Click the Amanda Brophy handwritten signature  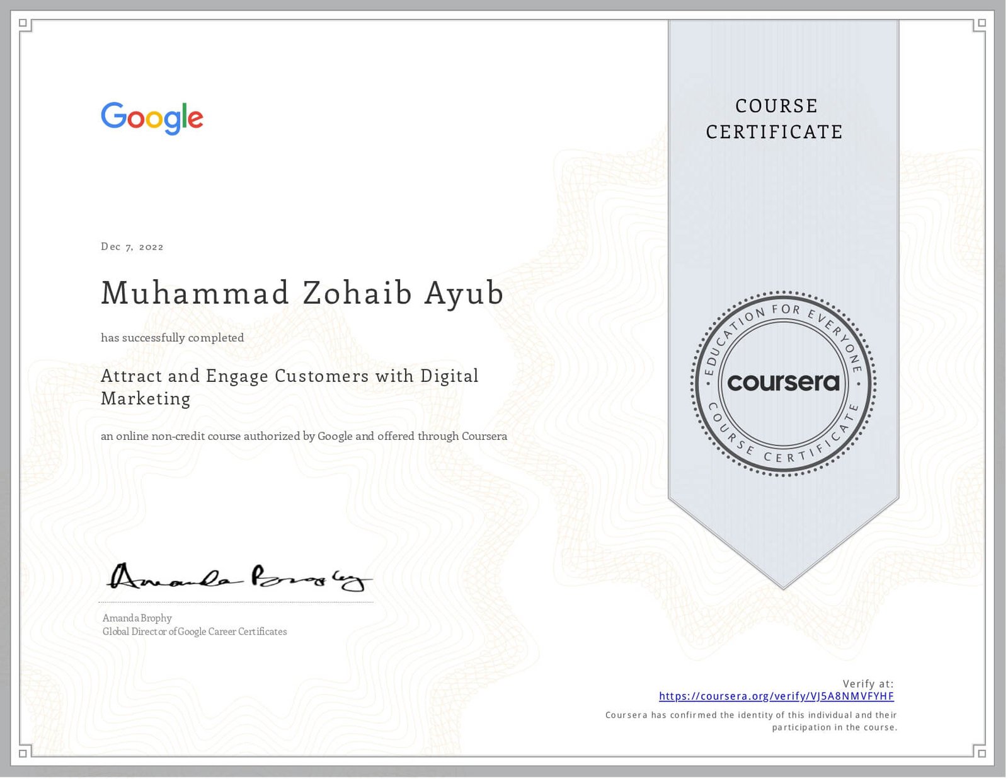239,577
